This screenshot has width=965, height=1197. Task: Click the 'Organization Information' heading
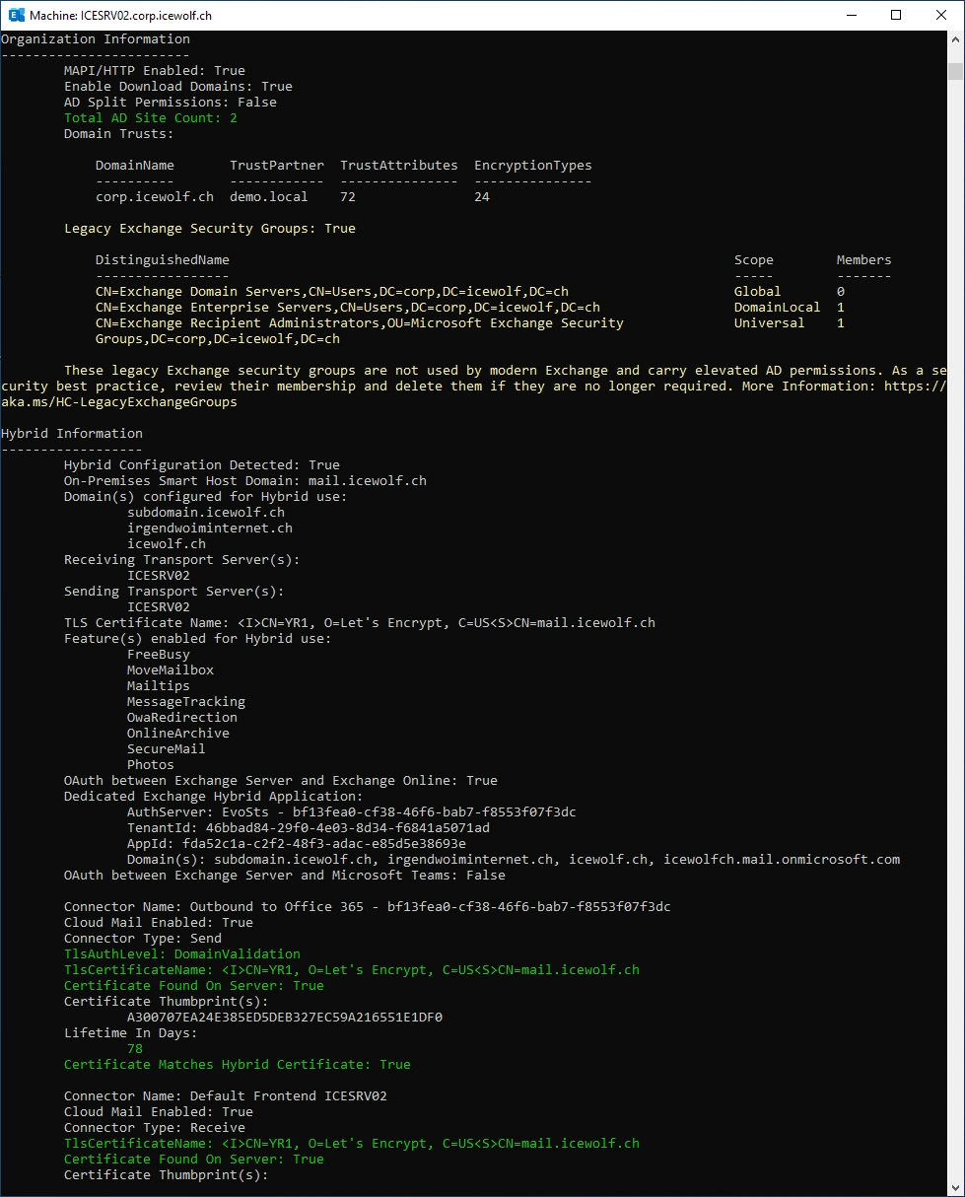pyautogui.click(x=96, y=39)
